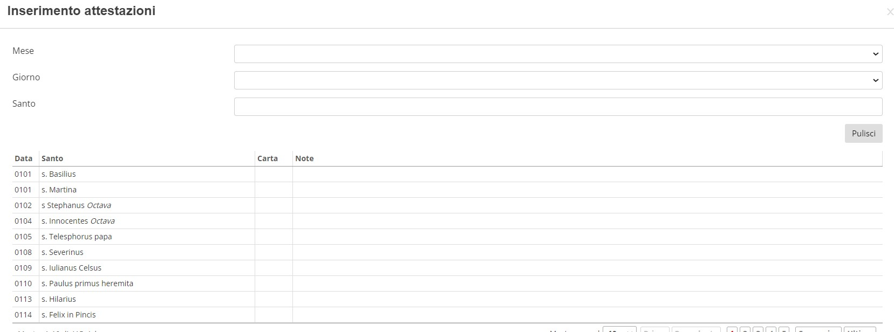
Task: Sort by the Santo column header
Action: [x=52, y=158]
